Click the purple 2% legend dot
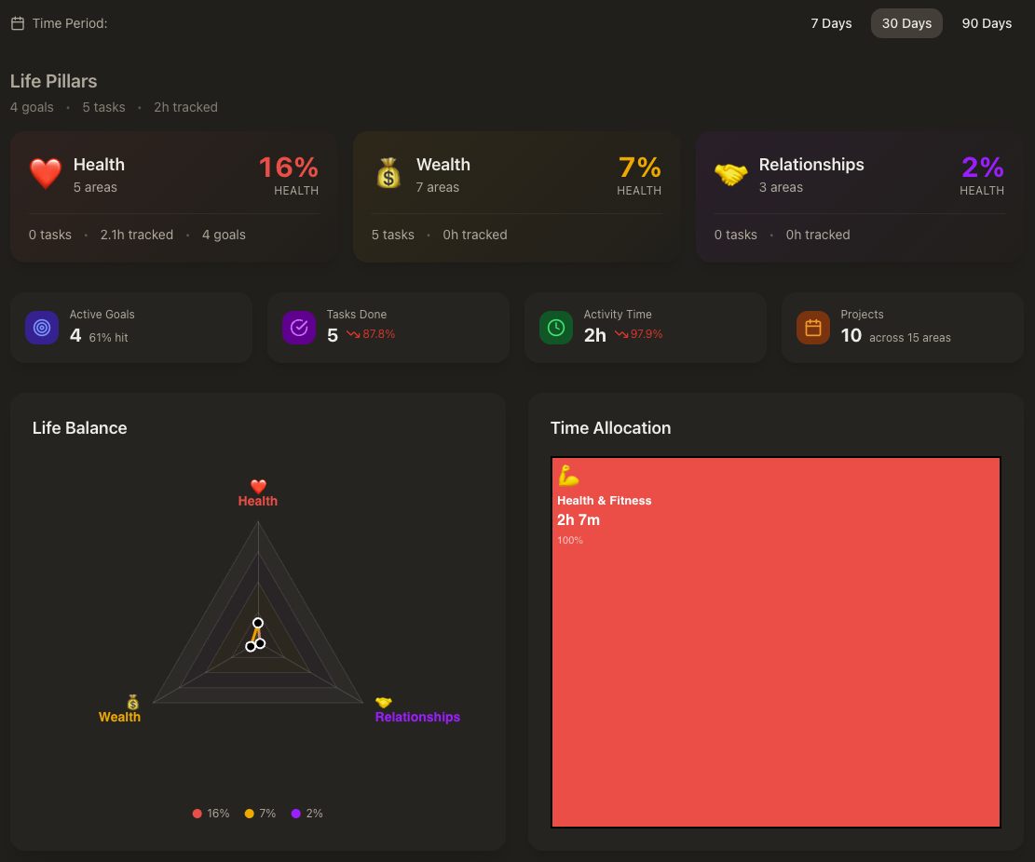 pyautogui.click(x=296, y=814)
